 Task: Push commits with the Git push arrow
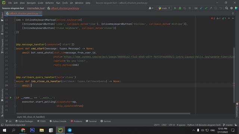click(x=211, y=8)
